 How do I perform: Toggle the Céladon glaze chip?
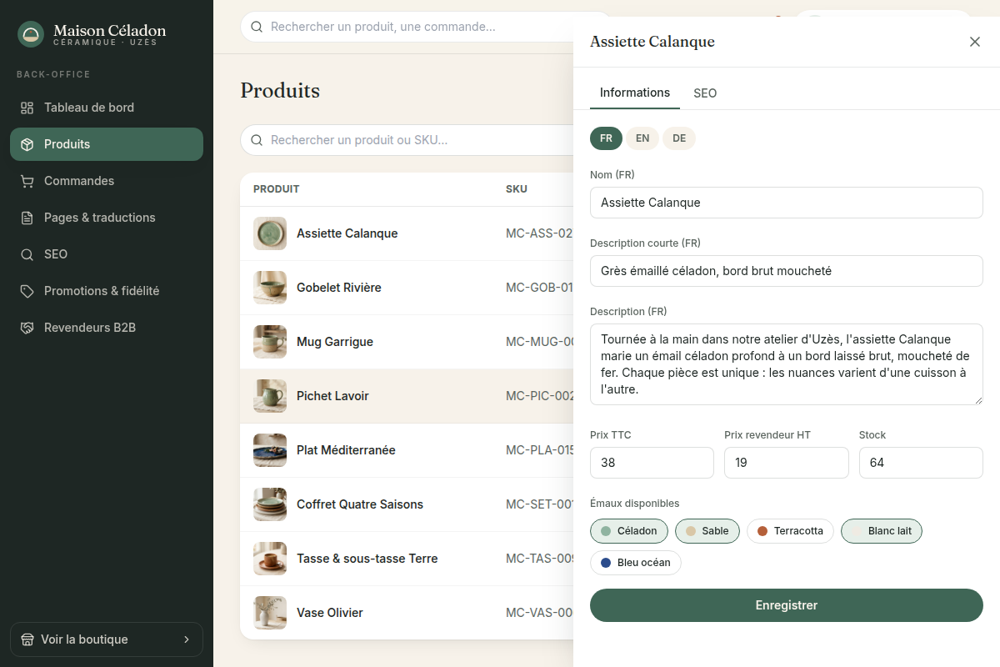click(629, 531)
